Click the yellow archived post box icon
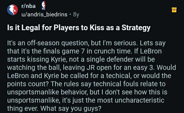 (174, 10)
